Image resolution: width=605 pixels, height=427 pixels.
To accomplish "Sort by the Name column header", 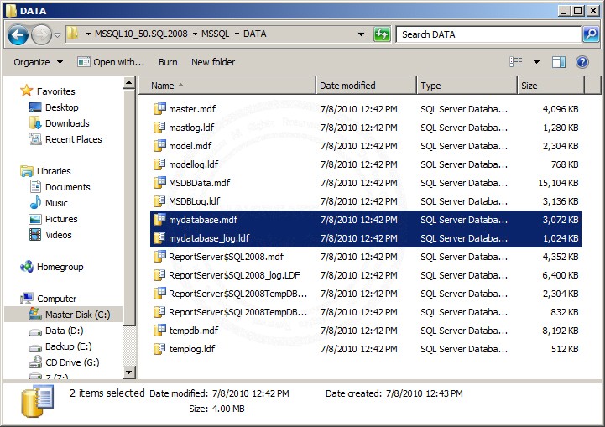I will pyautogui.click(x=227, y=86).
